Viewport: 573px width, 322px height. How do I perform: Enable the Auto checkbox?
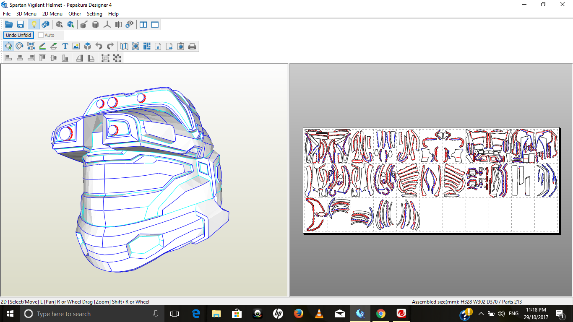point(41,35)
